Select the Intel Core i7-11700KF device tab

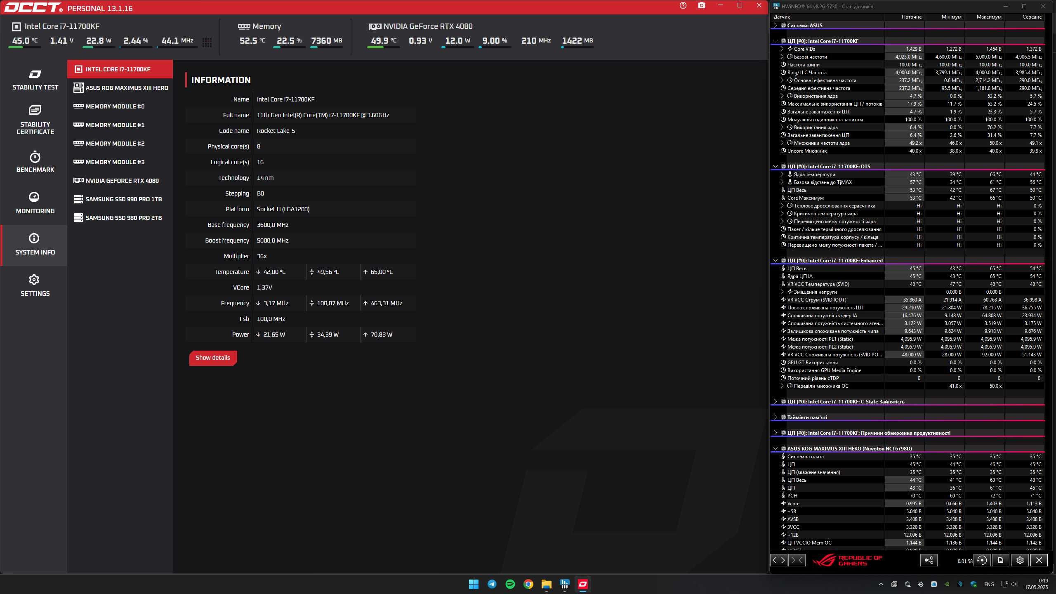point(120,69)
